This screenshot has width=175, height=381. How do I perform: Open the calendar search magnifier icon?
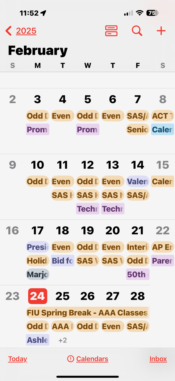[x=137, y=31]
